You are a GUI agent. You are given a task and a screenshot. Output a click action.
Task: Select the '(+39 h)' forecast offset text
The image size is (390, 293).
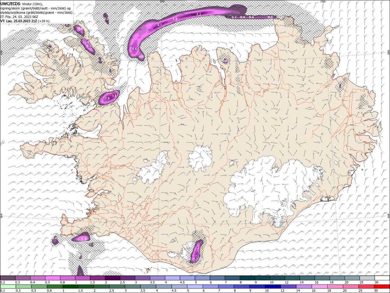click(44, 21)
